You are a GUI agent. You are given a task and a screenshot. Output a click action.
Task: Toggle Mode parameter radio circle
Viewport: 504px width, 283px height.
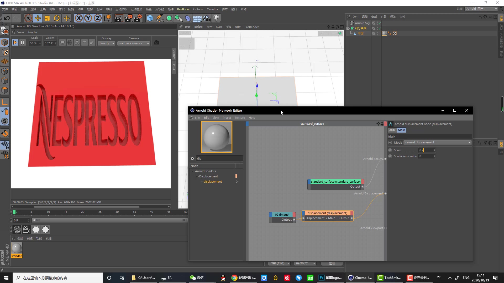[x=390, y=143]
